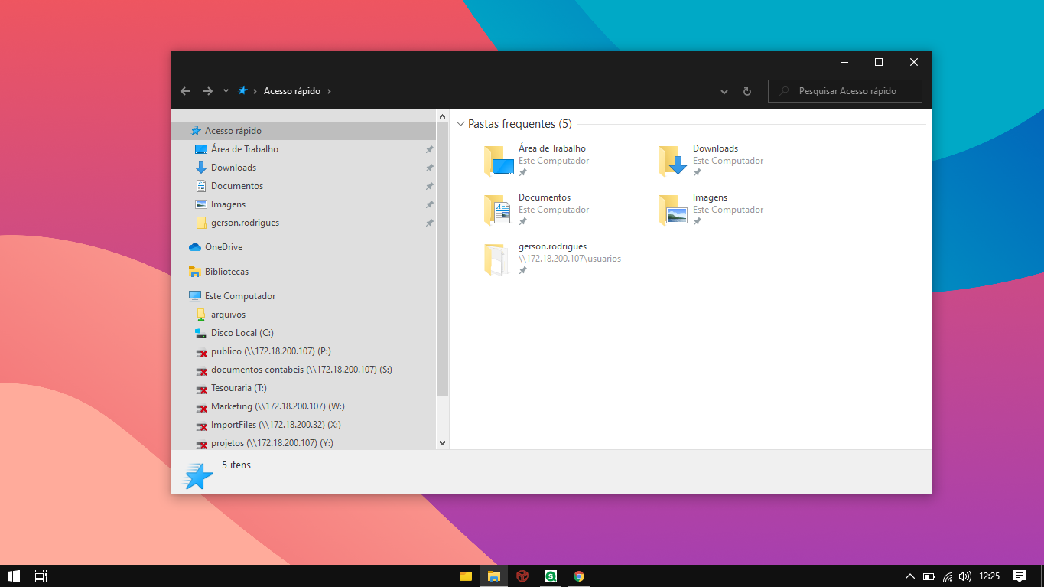Collapse the Pastas frequentes group
Image resolution: width=1044 pixels, height=587 pixels.
click(460, 124)
